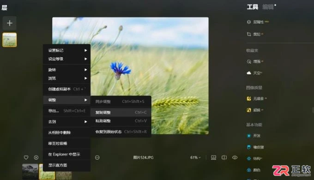Open the 增强 enhance AI tool
The width and height of the screenshot is (314, 180).
pos(255,61)
